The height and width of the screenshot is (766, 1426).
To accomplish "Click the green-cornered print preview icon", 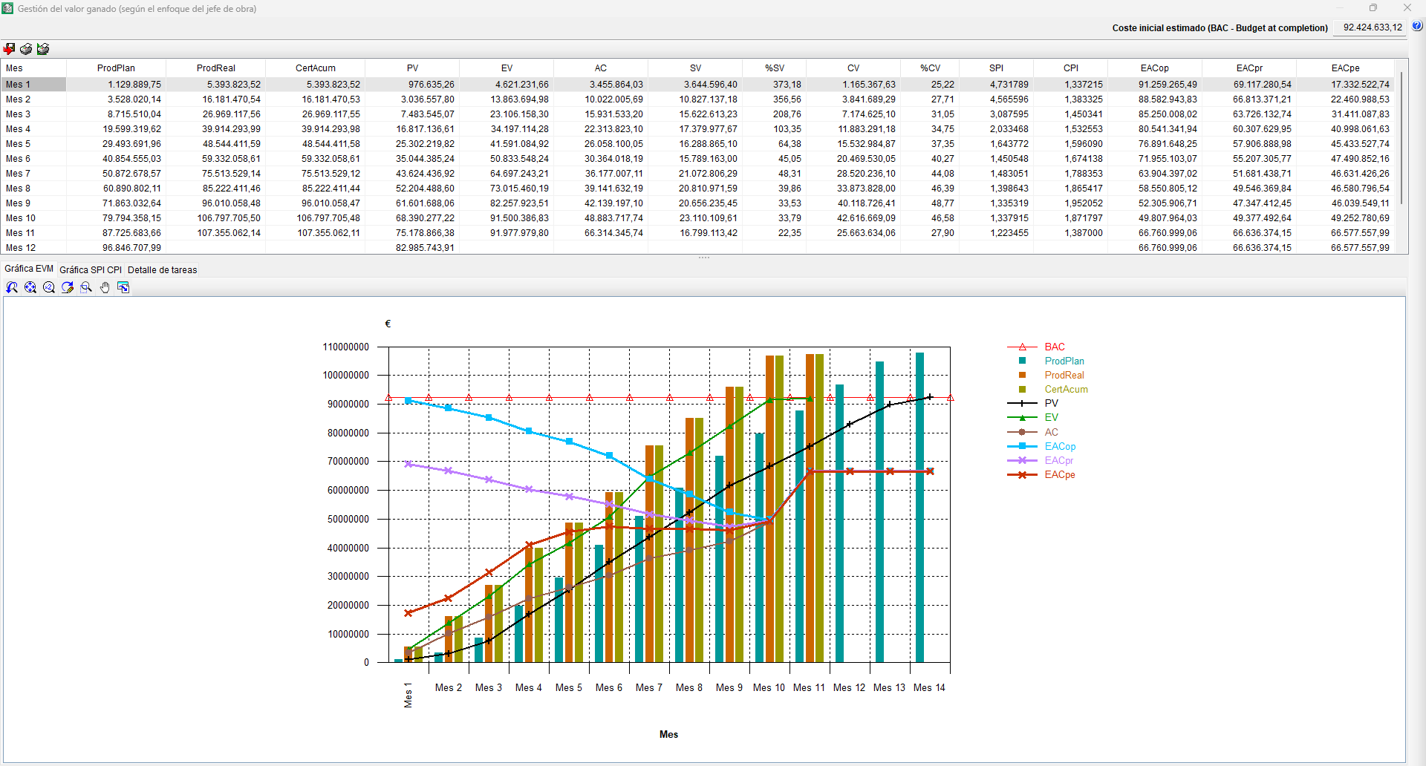I will pyautogui.click(x=43, y=49).
